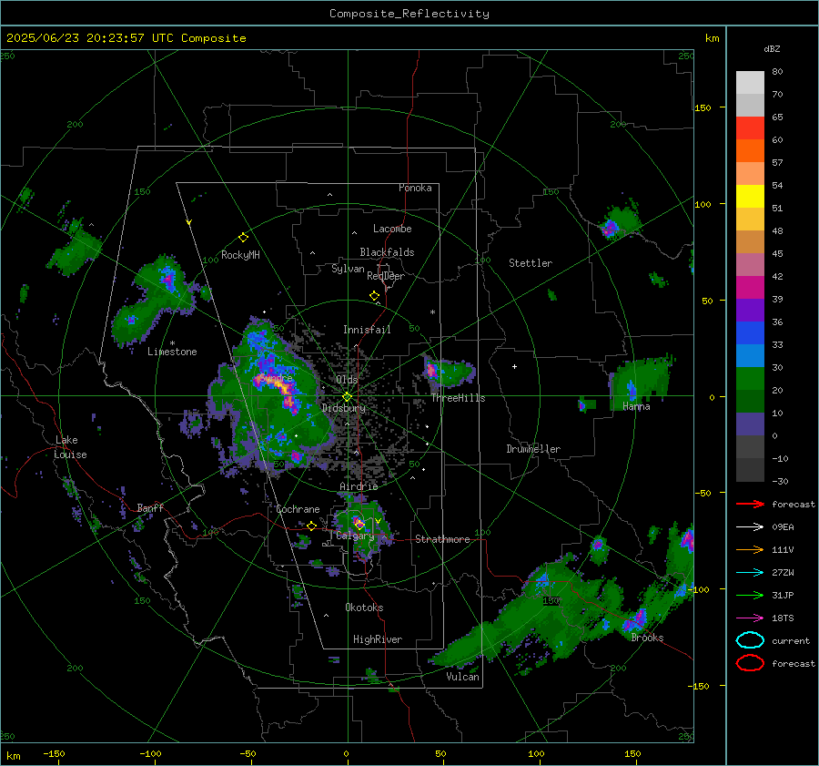The width and height of the screenshot is (819, 766).
Task: Click the red forecast arrow in legend
Action: coord(750,504)
